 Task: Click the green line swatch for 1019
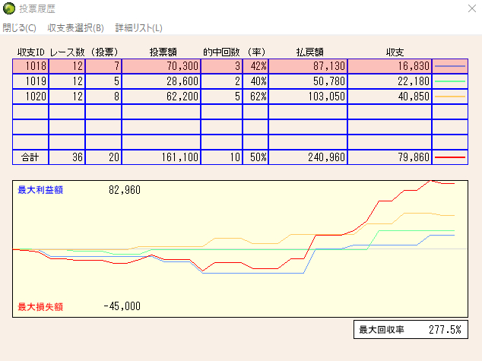[x=449, y=81]
